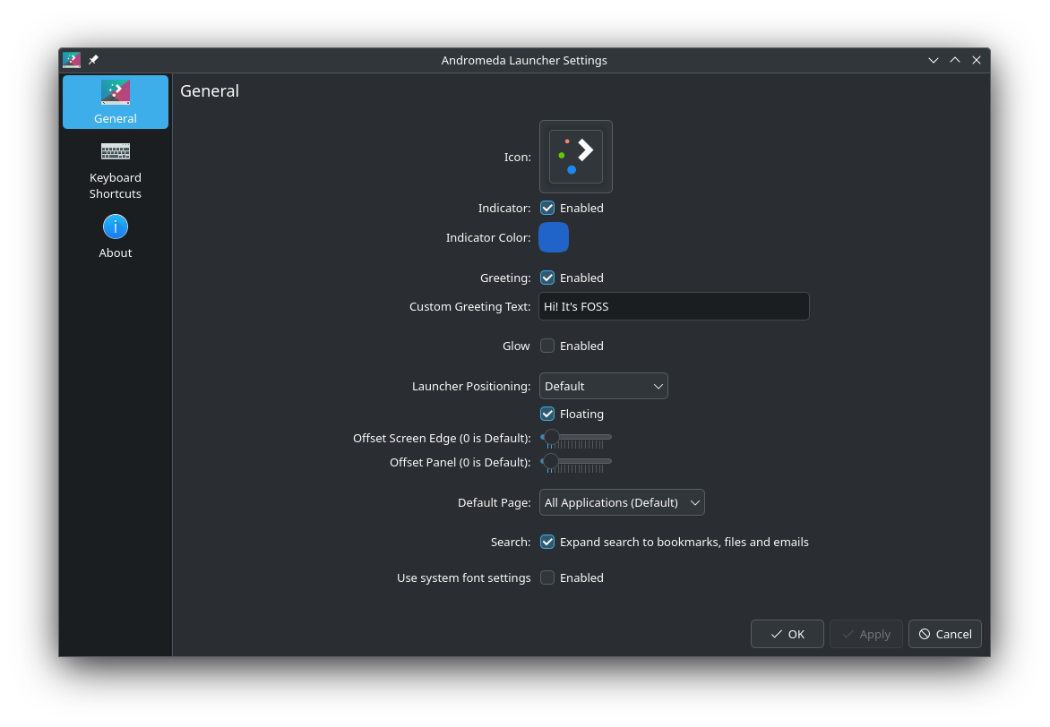Open the About page
The image size is (1050, 727).
[116, 237]
